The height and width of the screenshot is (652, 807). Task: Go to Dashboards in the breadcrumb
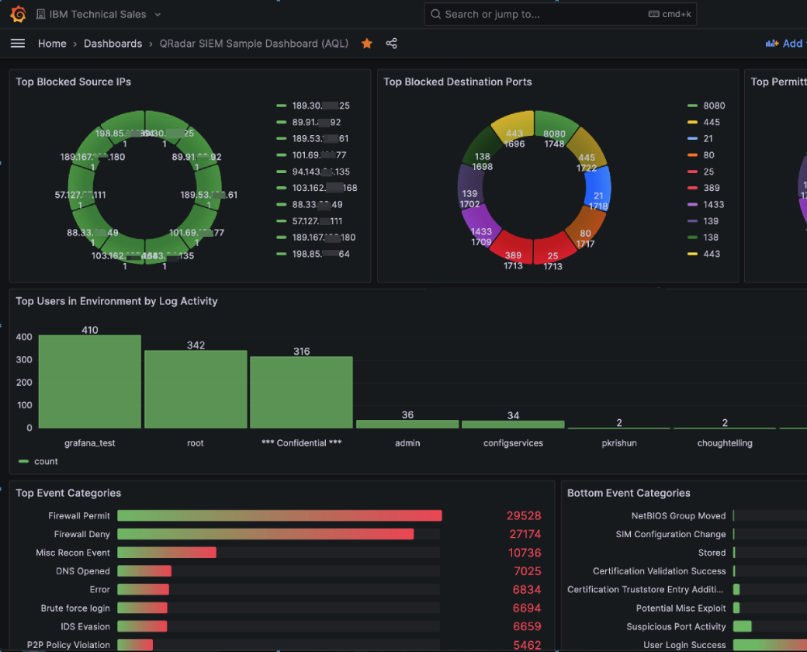(113, 43)
